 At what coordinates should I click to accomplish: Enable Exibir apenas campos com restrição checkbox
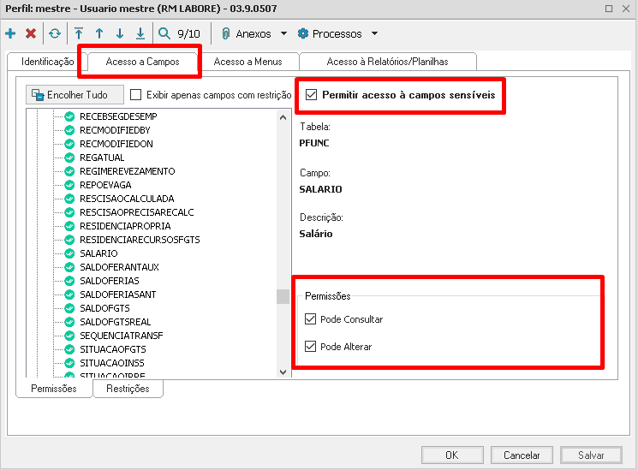click(135, 95)
